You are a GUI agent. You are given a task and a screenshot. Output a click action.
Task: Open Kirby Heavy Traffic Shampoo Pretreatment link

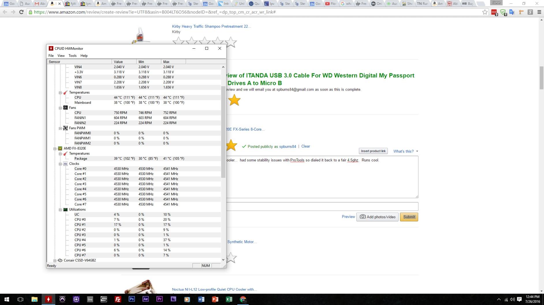(212, 26)
